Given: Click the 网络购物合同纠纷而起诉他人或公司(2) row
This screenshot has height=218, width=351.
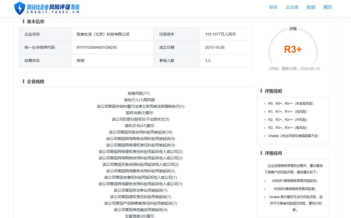Looking at the screenshot, I should click(141, 158).
